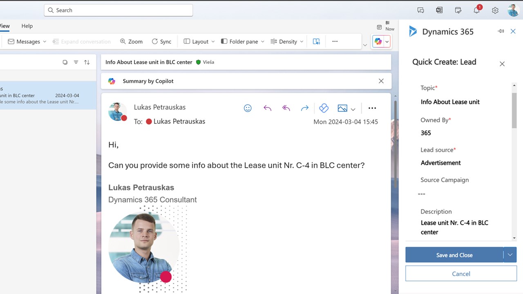This screenshot has height=294, width=523.
Task: Edit the Owned By field value 365
Action: coord(426,133)
